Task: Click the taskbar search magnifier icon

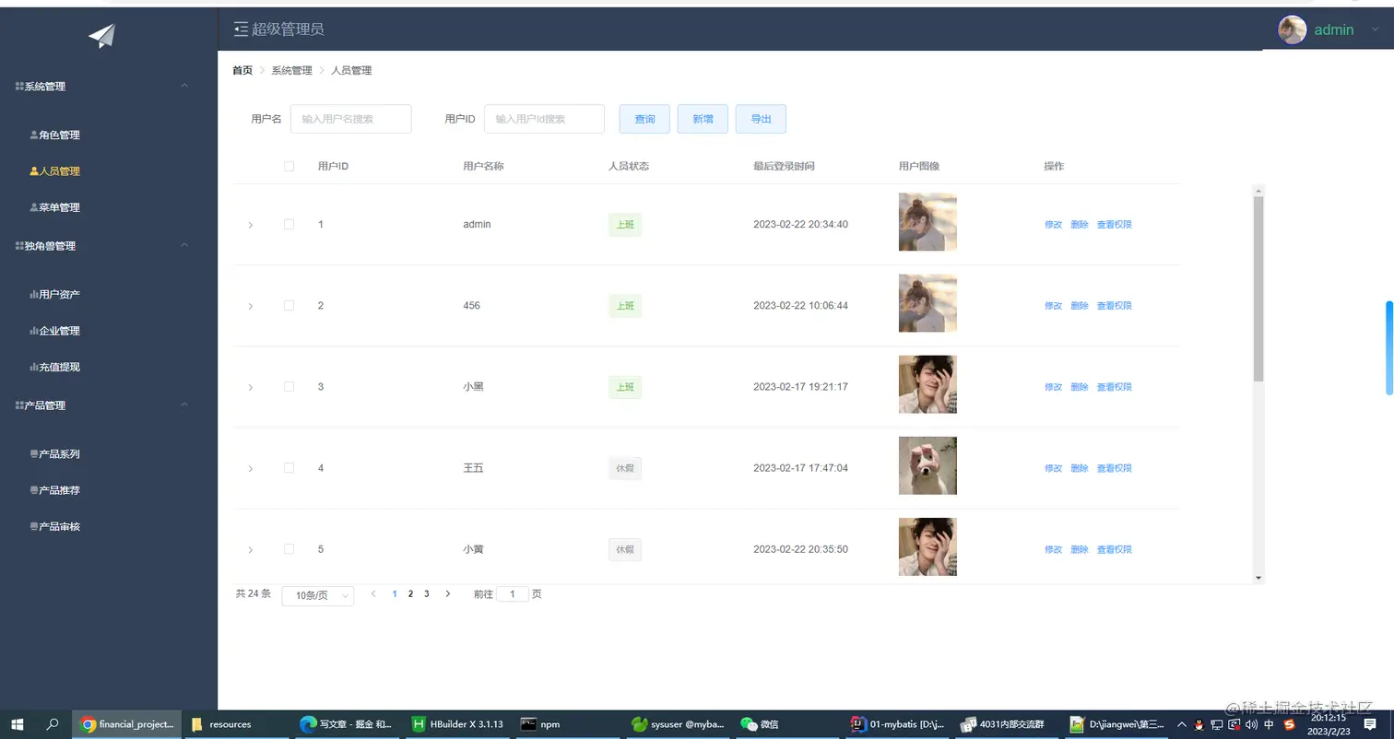Action: pyautogui.click(x=53, y=724)
